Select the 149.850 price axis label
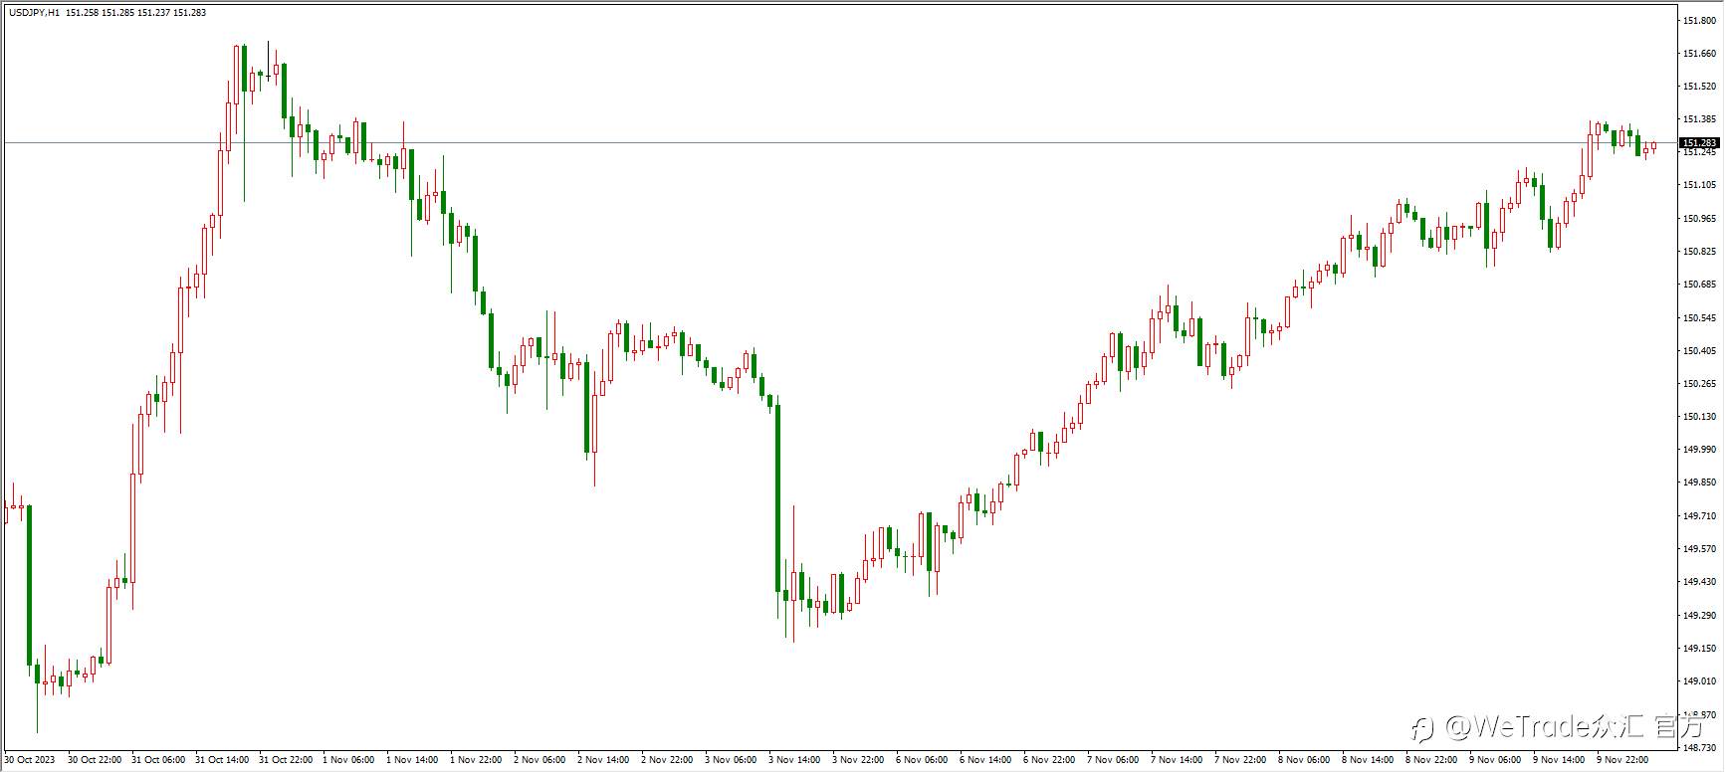Screen dimensions: 1725x773 tap(1699, 483)
